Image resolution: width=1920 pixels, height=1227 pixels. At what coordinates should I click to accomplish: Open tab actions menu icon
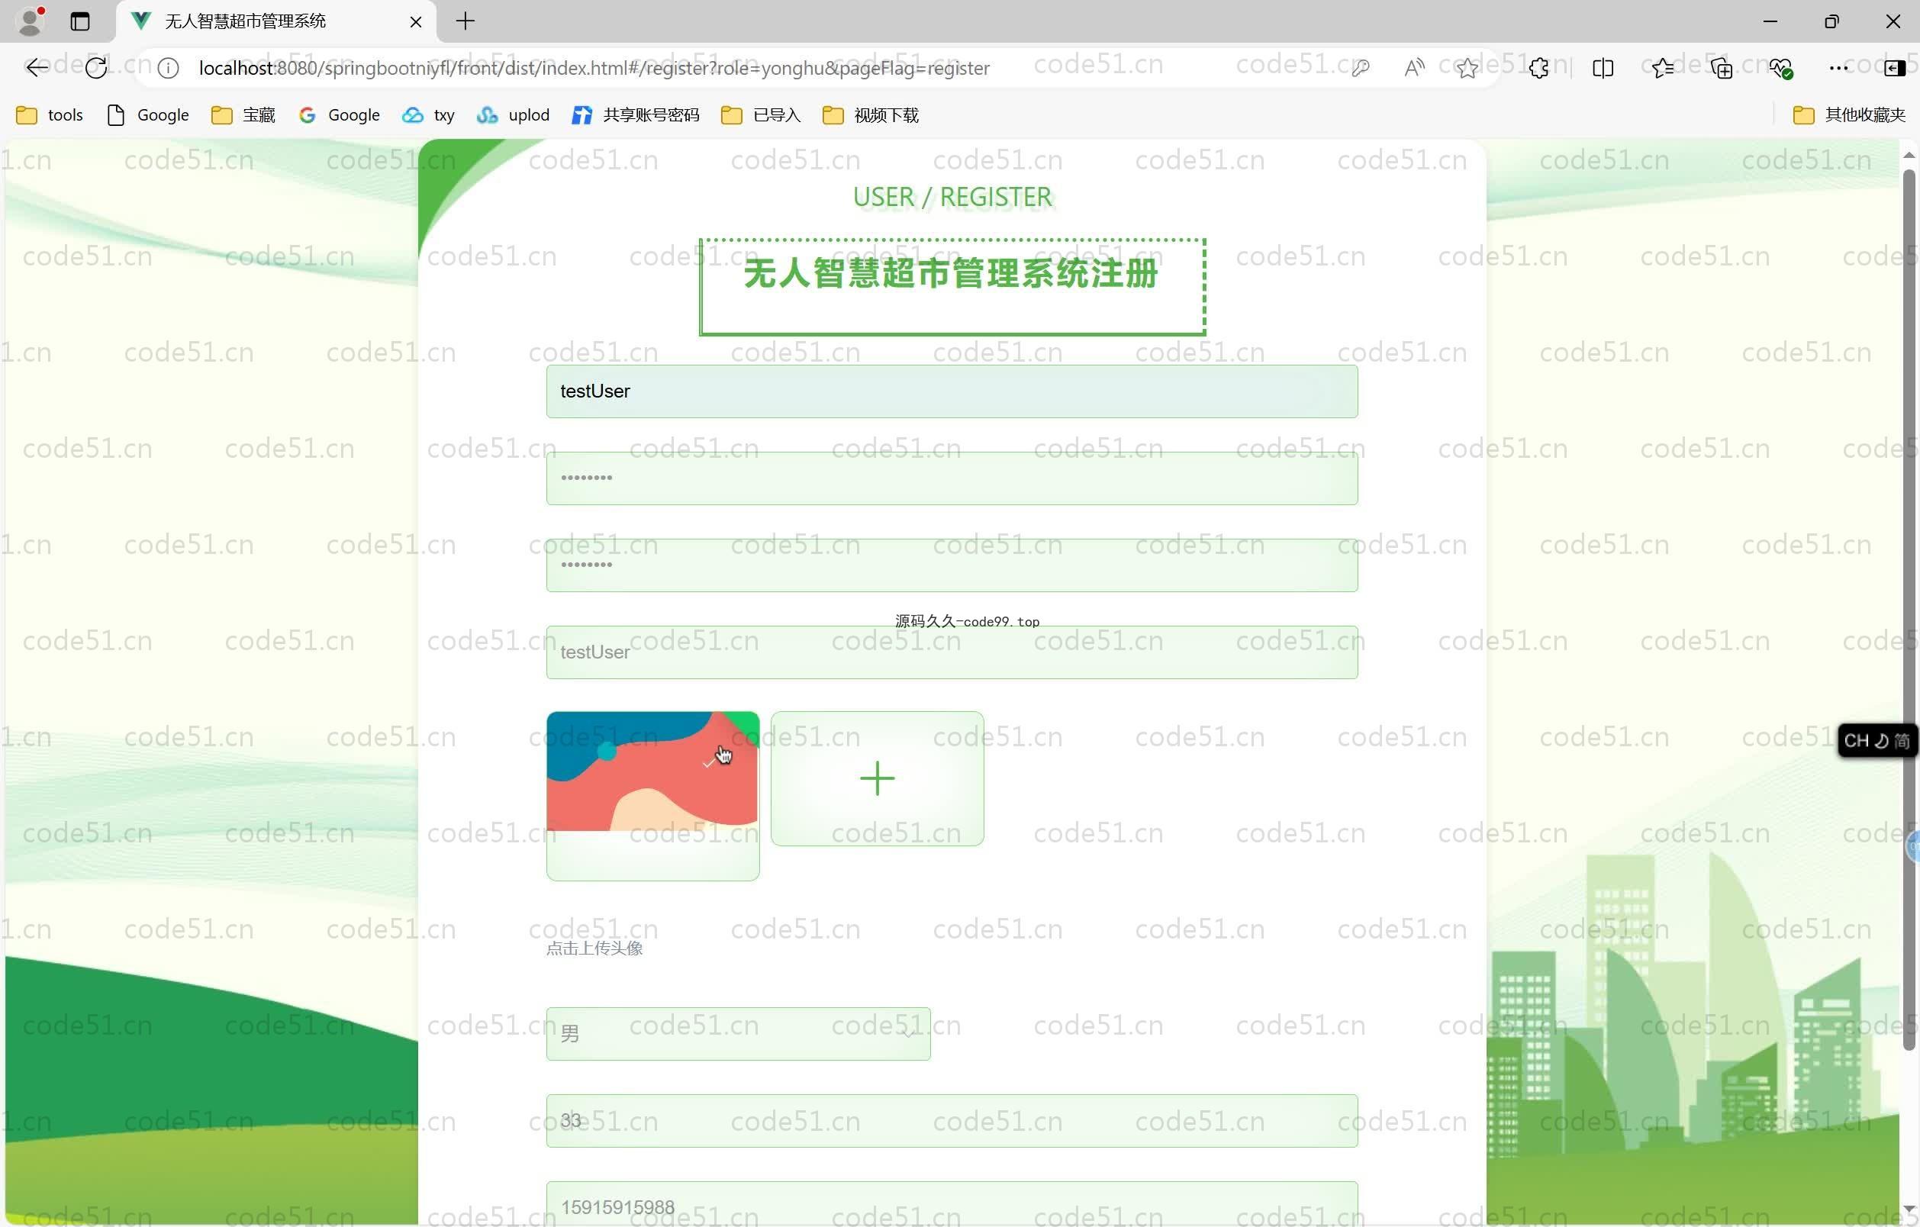tap(79, 21)
